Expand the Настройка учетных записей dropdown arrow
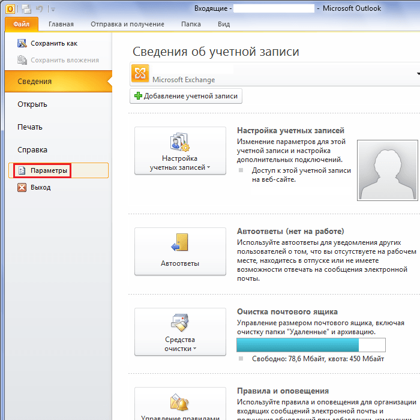Image resolution: width=420 pixels, height=420 pixels. pos(209,167)
